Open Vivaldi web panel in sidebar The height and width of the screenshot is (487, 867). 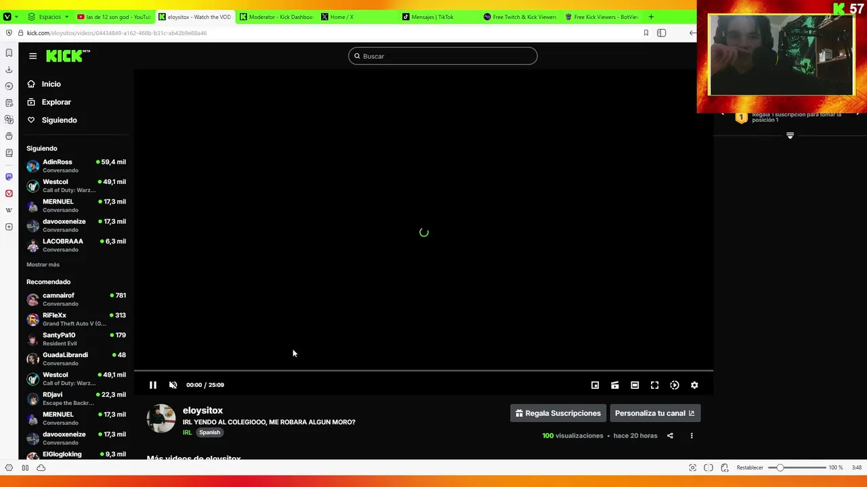click(x=9, y=193)
